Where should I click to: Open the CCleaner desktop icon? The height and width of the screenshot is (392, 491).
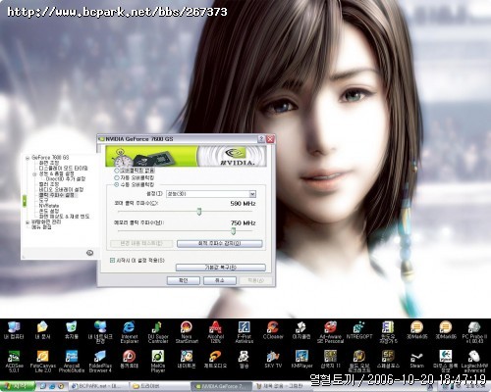273,330
